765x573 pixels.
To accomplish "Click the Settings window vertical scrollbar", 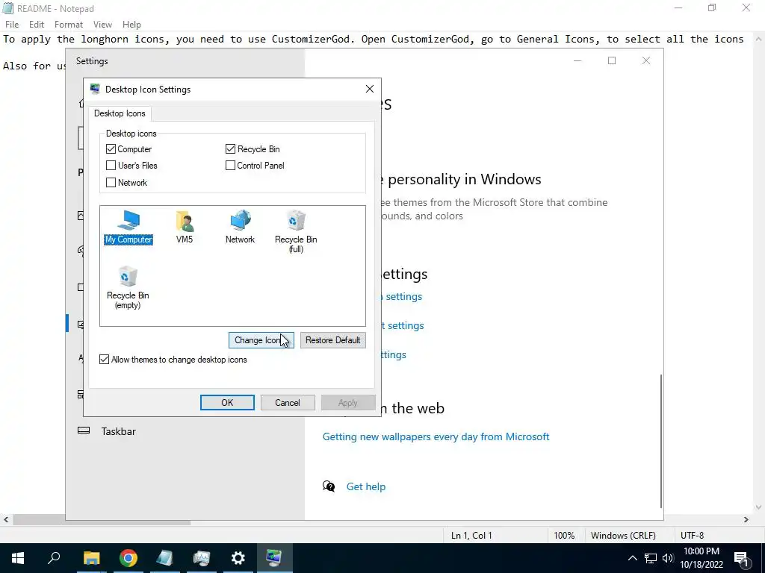I will (660, 440).
